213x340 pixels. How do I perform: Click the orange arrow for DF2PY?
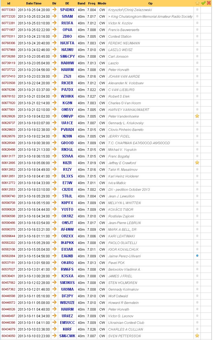55,296
